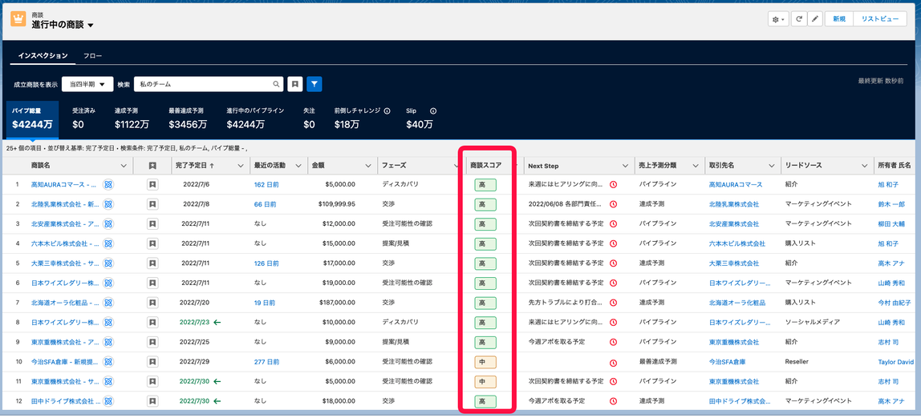Open the Next Step column chevron menu

tap(624, 166)
